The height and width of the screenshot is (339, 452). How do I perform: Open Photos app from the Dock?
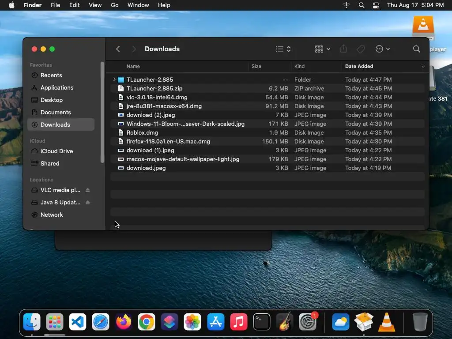click(192, 322)
